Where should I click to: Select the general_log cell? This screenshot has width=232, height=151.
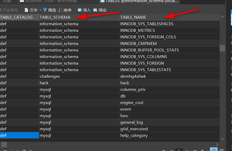click(x=169, y=122)
